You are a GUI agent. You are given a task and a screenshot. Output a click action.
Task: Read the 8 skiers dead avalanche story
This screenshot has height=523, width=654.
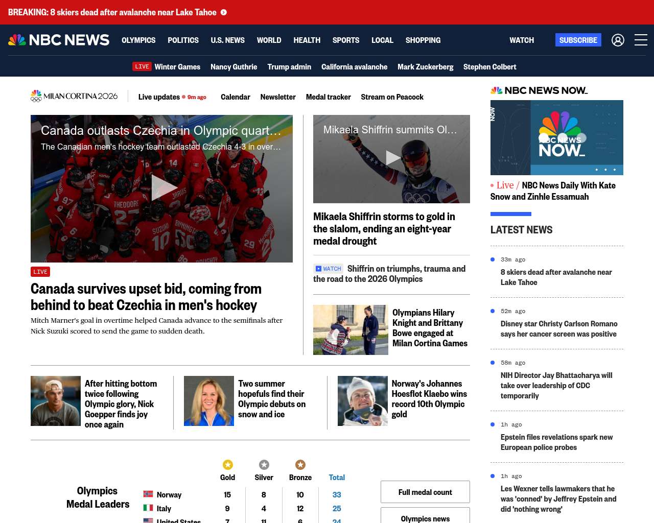(556, 277)
